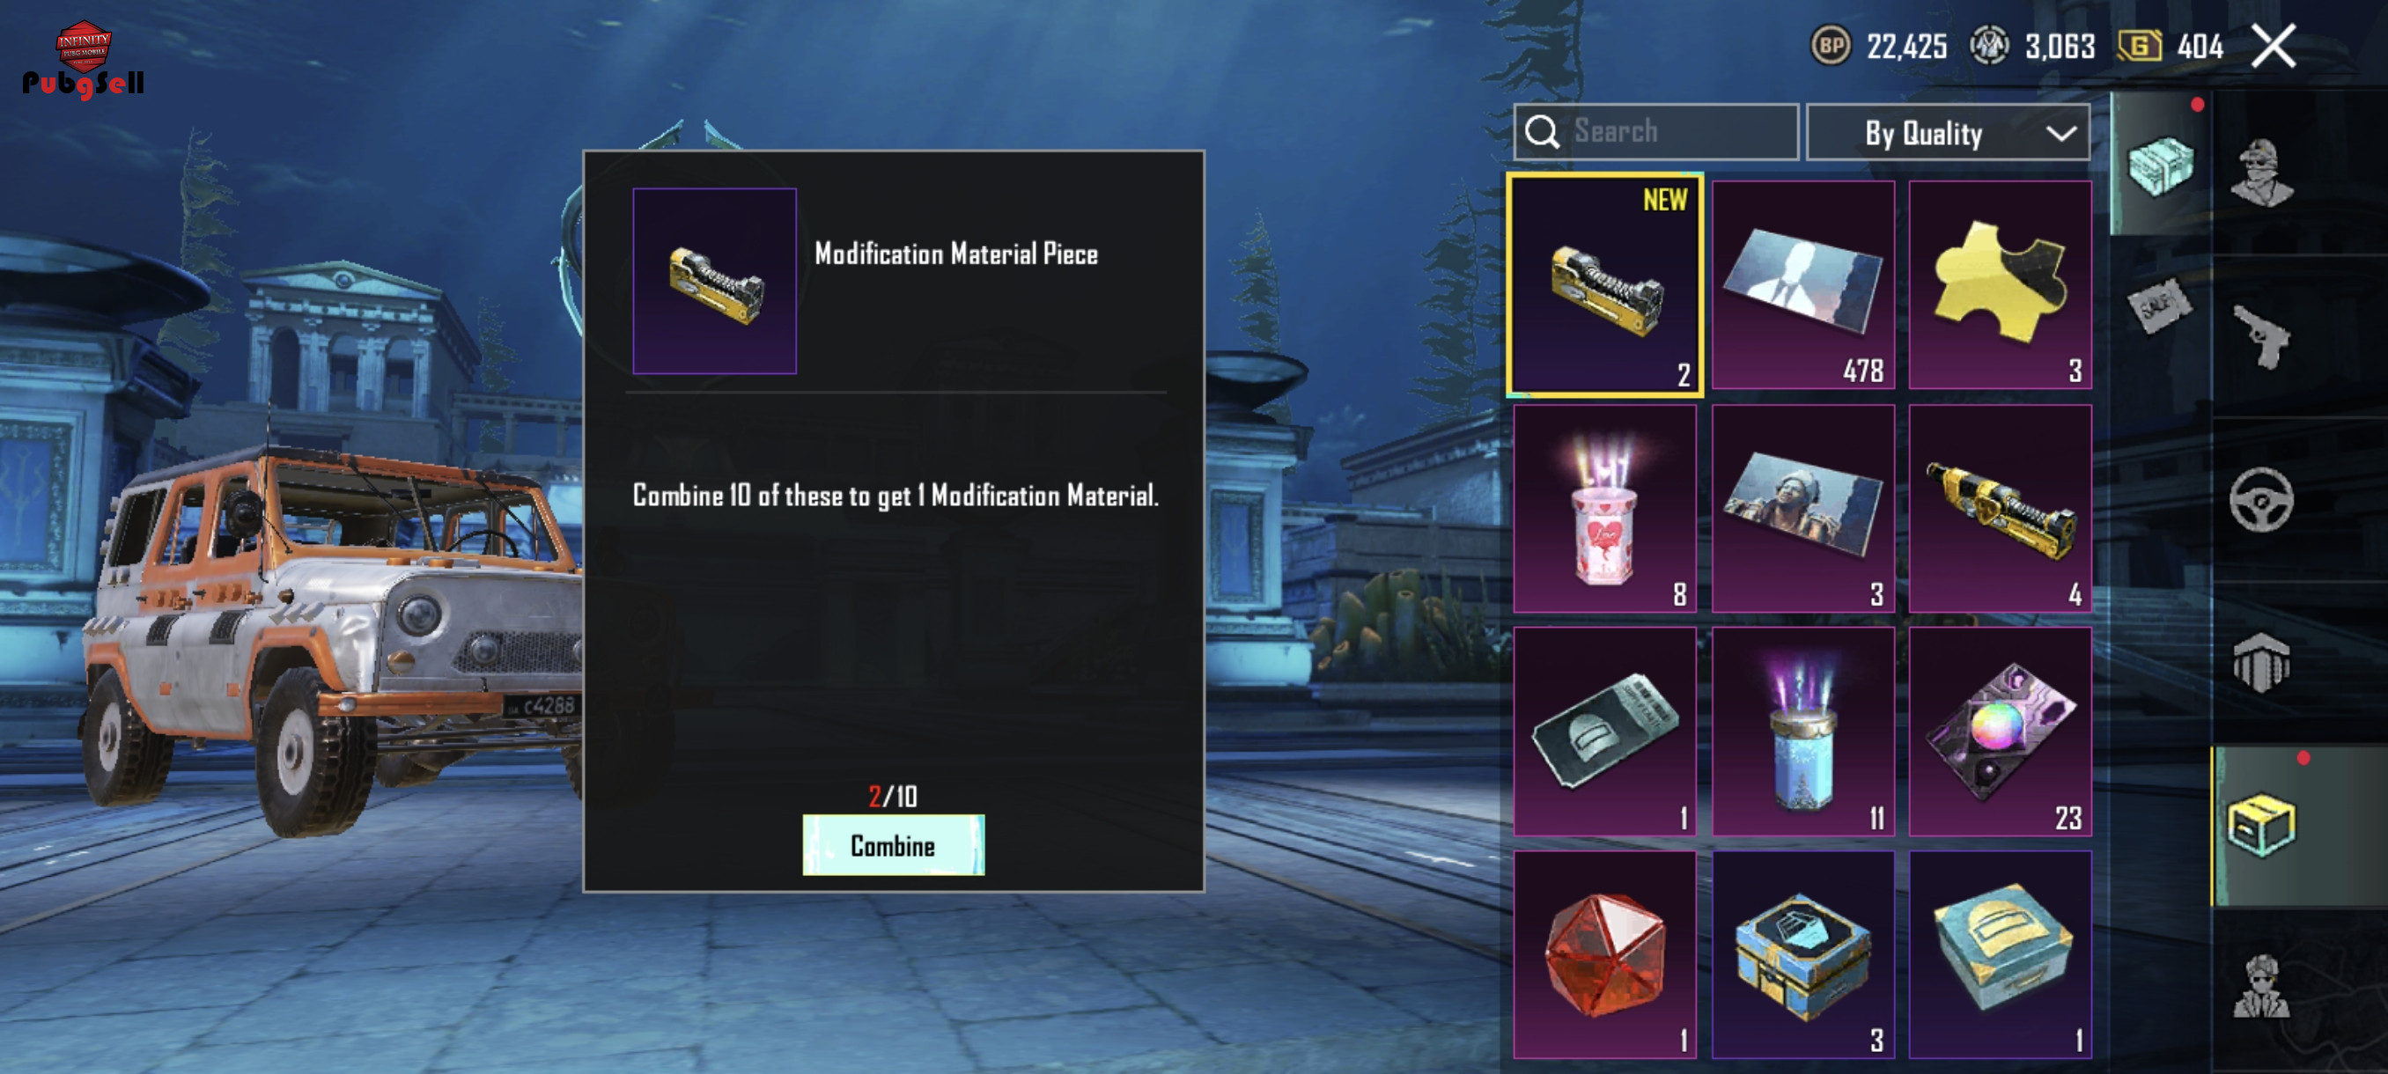Screen dimensions: 2388x1074
Task: Select the parachute category icon
Action: [x=2261, y=662]
